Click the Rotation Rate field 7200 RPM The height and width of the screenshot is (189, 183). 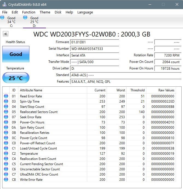(168, 55)
